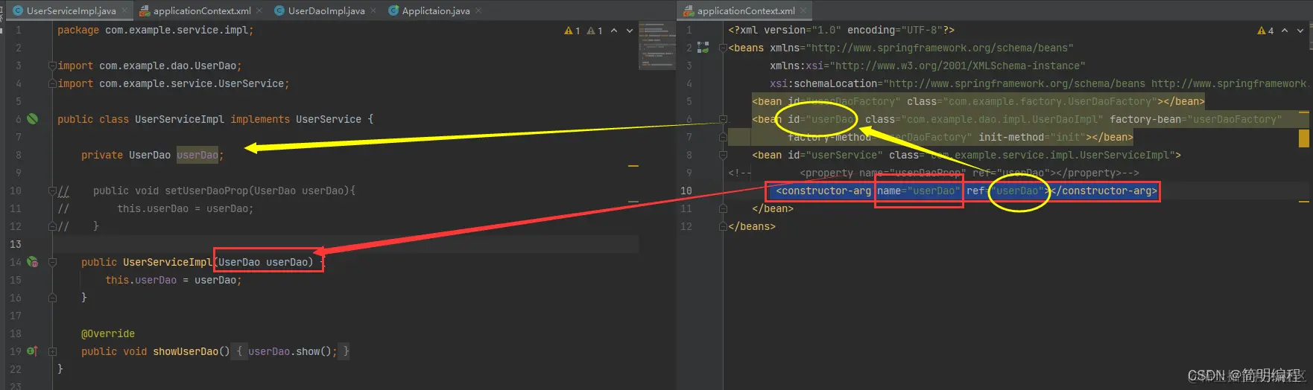Click init-method="init" attribute

1032,137
